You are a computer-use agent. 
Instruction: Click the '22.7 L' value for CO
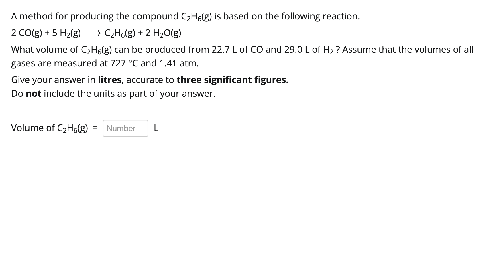(x=224, y=50)
